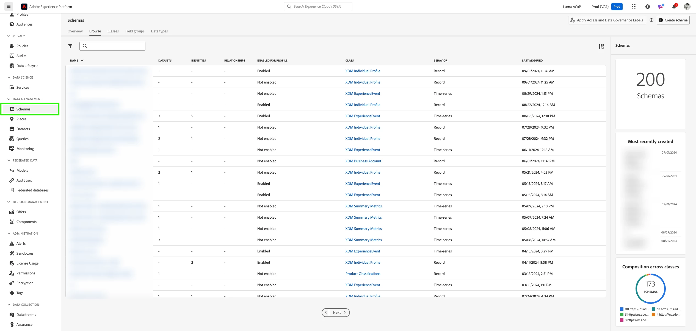Open the XDM Business Account class link
This screenshot has width=696, height=331.
(363, 161)
